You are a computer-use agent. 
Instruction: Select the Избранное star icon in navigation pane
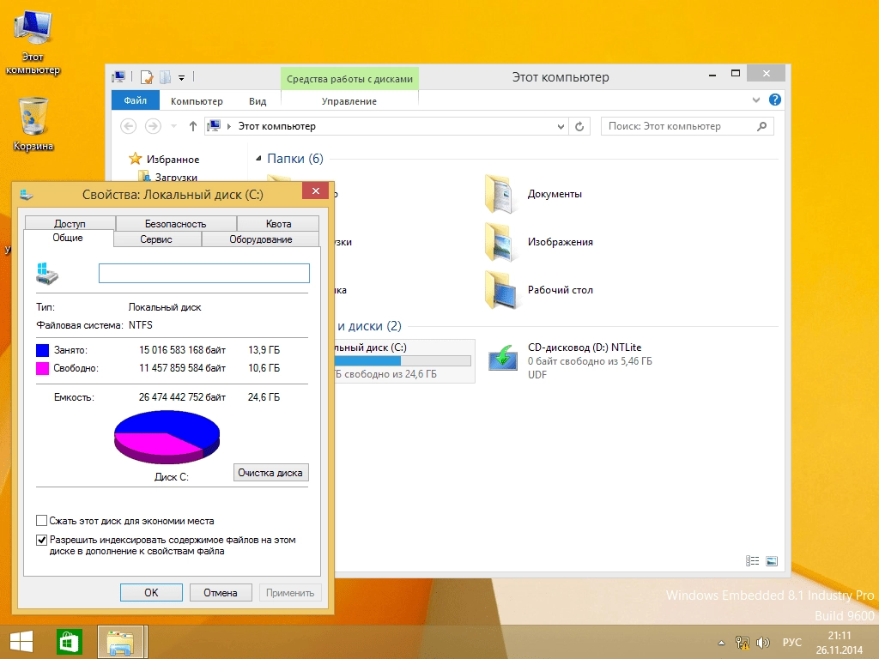click(x=135, y=159)
